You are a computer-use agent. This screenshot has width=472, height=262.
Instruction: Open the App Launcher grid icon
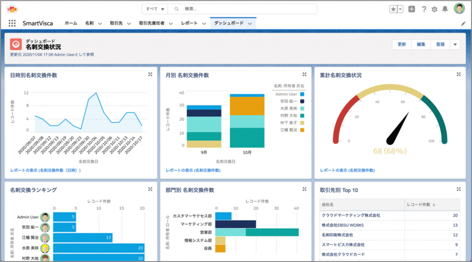pos(12,23)
